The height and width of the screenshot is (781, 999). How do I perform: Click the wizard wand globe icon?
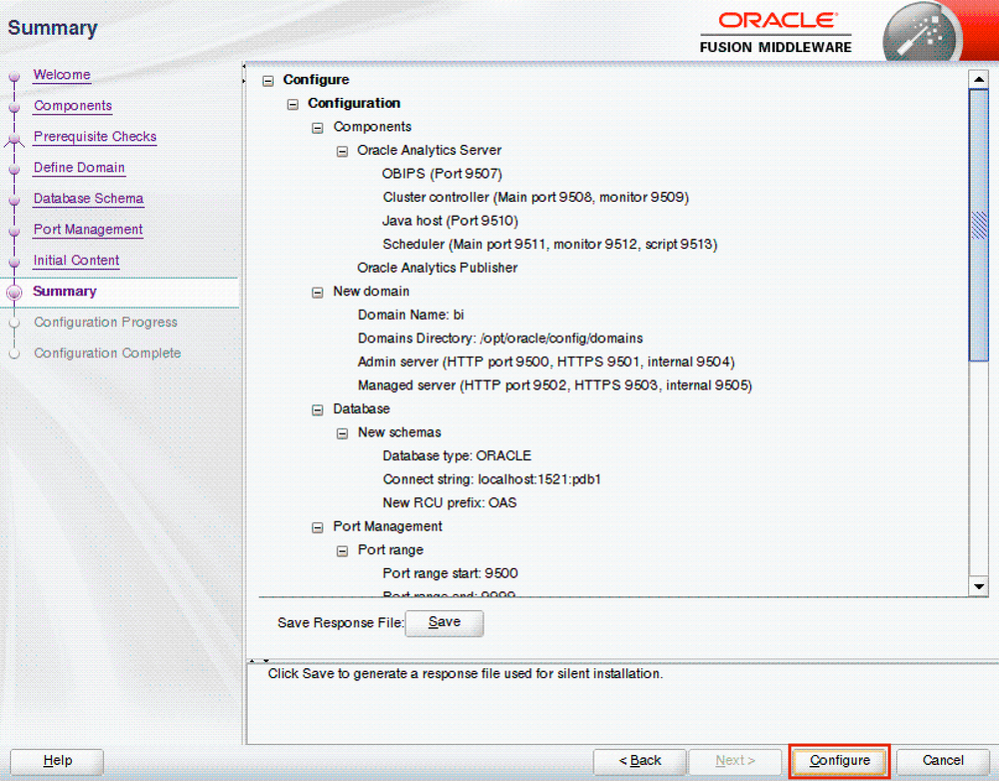pos(921,34)
